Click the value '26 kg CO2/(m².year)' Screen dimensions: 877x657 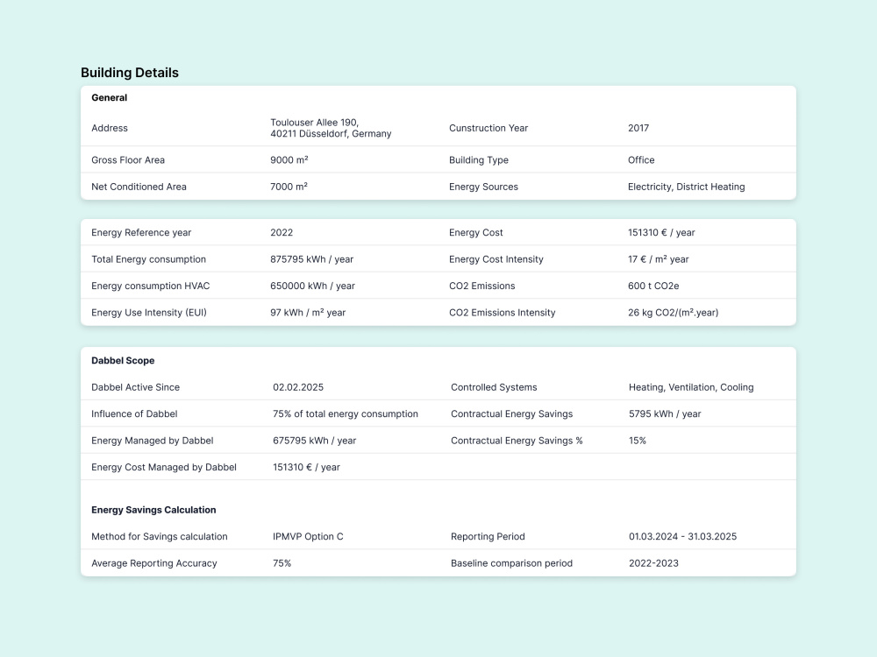coord(673,313)
